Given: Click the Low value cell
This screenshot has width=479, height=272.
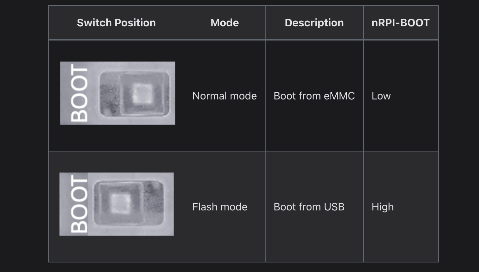Looking at the screenshot, I should pos(381,96).
